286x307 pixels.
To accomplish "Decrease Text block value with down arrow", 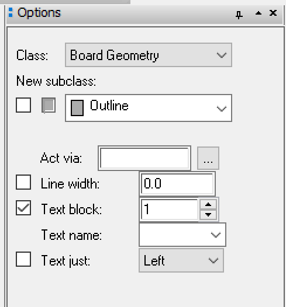I will tap(208, 215).
